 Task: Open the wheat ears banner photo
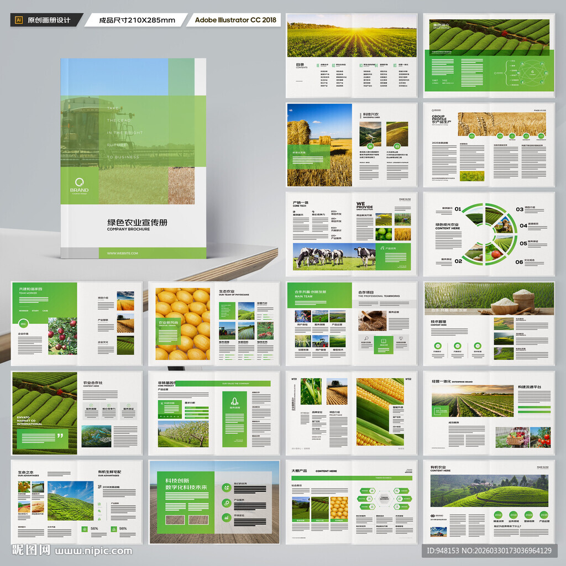click(502, 124)
